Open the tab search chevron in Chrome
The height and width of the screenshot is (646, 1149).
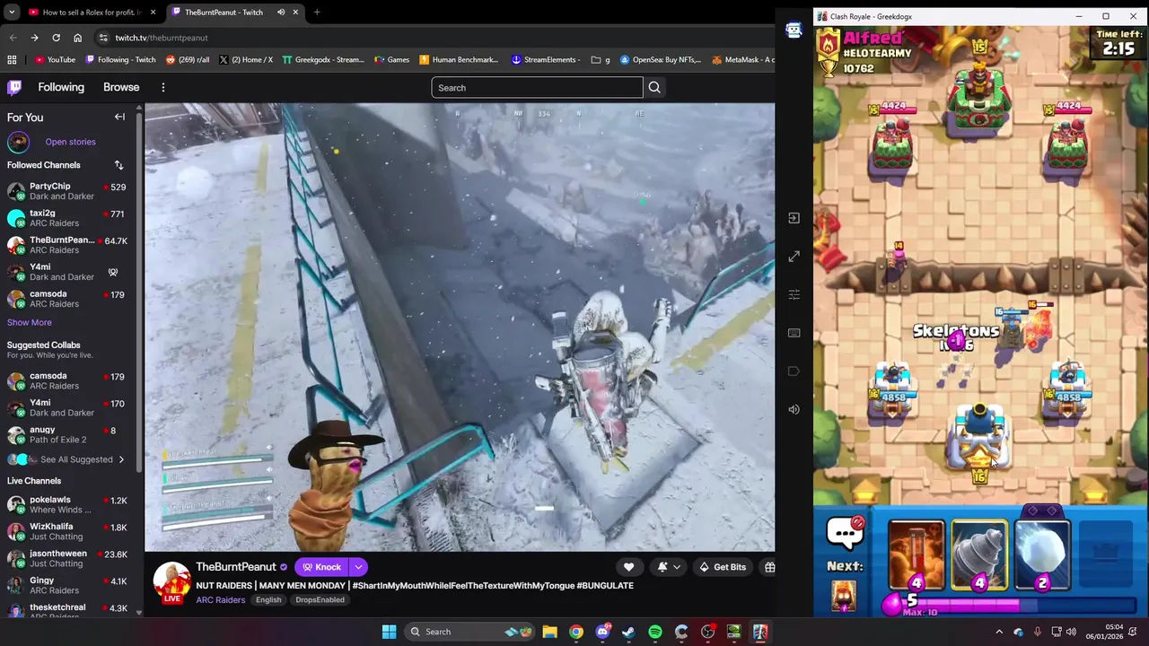11,13
